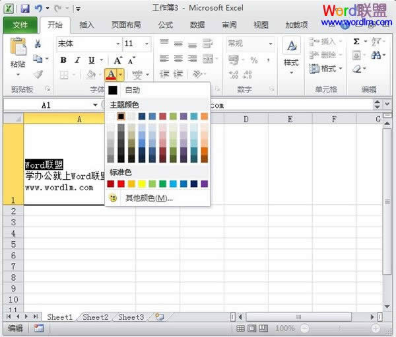
Task: Toggle Underline formatting
Action: pos(91,60)
